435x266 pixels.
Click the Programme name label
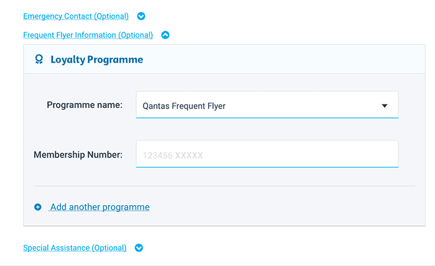[85, 105]
